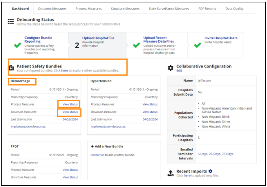267x187 pixels.
Task: Open the PDF Reports tab
Action: pyautogui.click(x=207, y=8)
